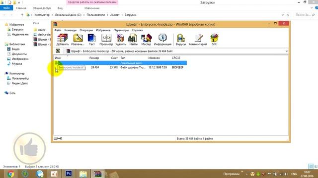Open Просмотр (View) from WinRAR toolbar

(x=106, y=40)
